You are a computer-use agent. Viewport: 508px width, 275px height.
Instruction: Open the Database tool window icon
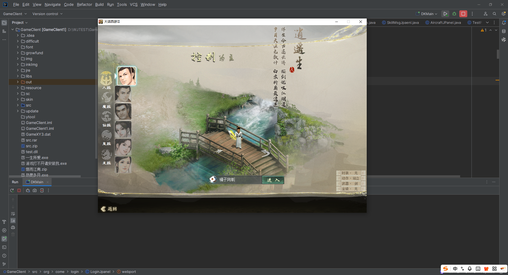504,31
